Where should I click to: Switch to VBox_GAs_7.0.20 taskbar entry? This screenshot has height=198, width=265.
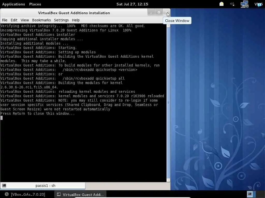pos(25,194)
